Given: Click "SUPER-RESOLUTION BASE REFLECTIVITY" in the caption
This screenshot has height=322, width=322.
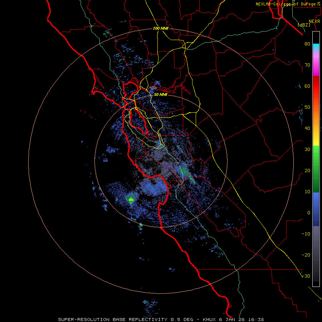Looking at the screenshot, I should tap(113, 319).
